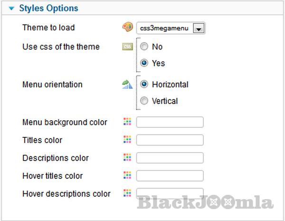Image resolution: width=285 pixels, height=221 pixels.
Task: Open the css3megamenu theme dropdown
Action: 171,29
